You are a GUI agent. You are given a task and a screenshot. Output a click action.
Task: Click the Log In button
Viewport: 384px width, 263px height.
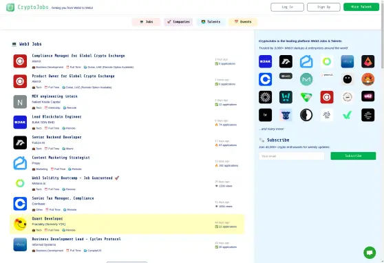287,7
